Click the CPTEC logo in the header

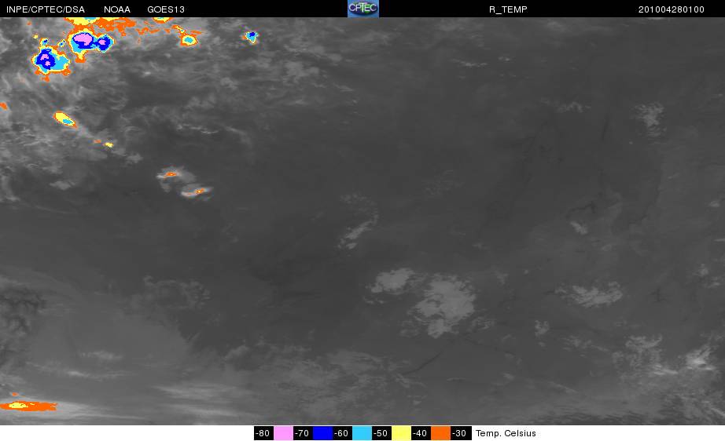coord(363,9)
